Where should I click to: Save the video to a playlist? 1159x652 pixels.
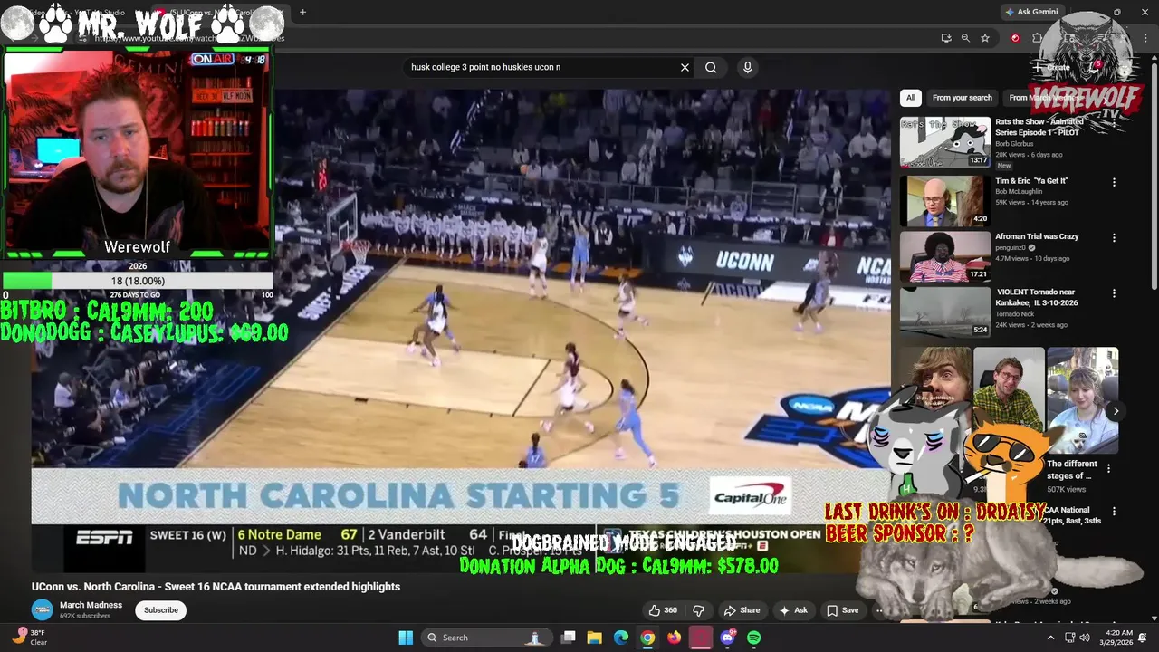point(843,610)
